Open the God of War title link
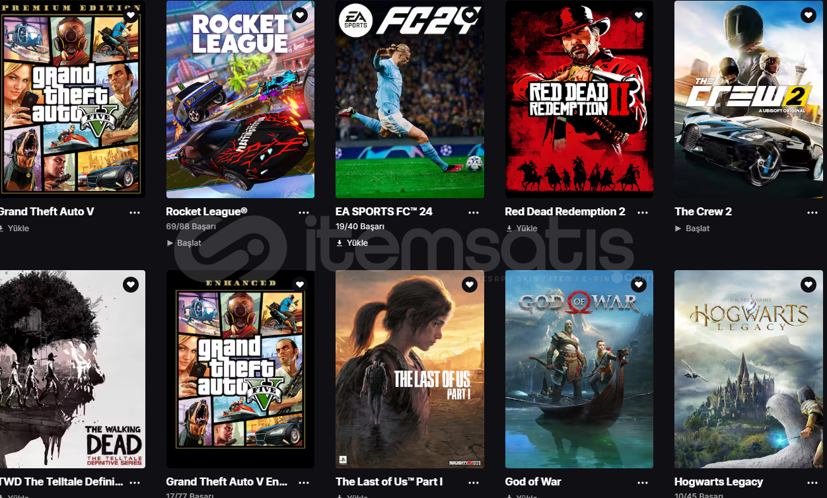The image size is (827, 498). (x=533, y=481)
